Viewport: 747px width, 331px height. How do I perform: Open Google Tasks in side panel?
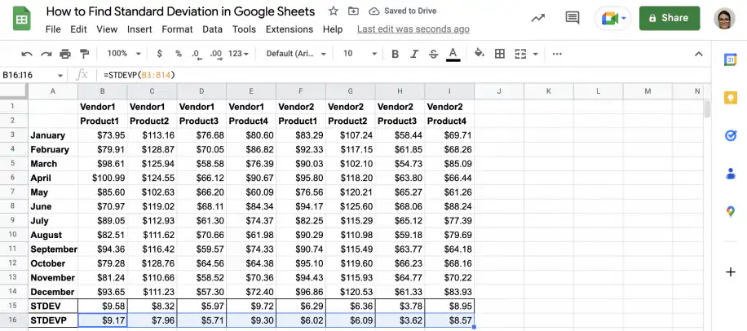[731, 135]
